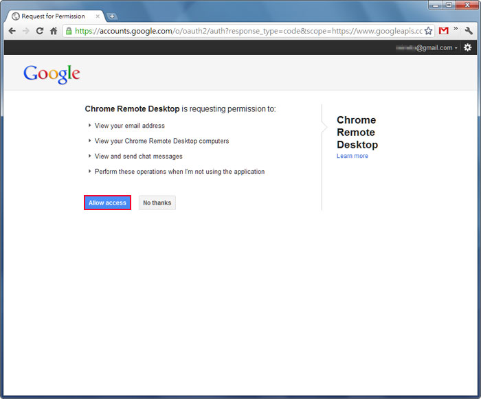Click the green SSL padlock icon
481x399 pixels.
pos(69,31)
